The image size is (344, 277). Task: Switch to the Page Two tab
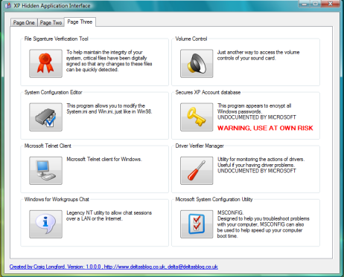click(x=51, y=22)
